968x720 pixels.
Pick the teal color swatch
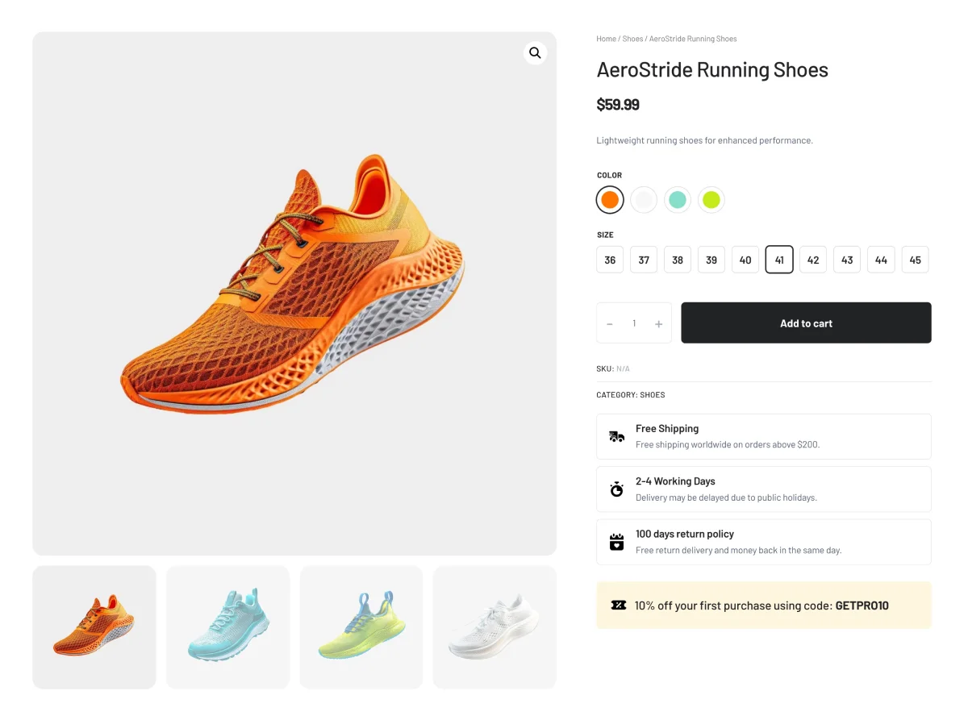678,199
